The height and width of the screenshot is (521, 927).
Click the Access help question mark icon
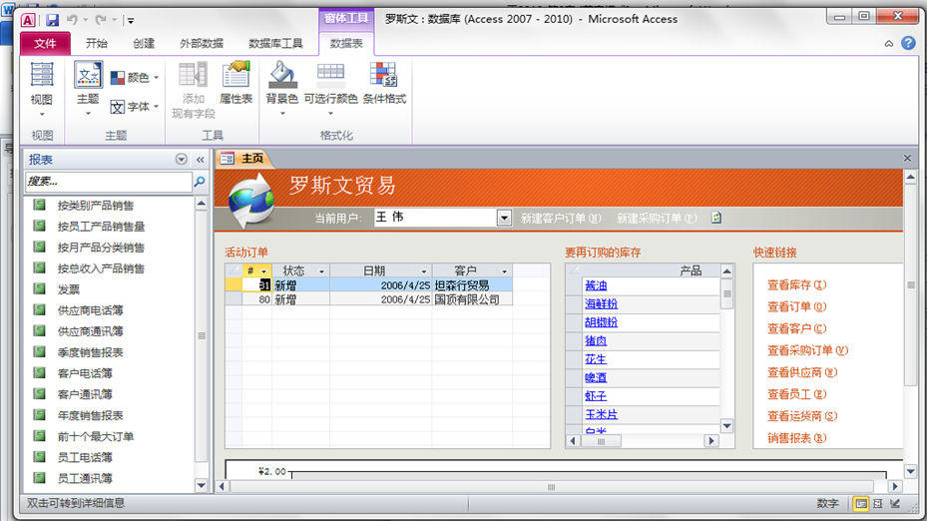(x=908, y=43)
